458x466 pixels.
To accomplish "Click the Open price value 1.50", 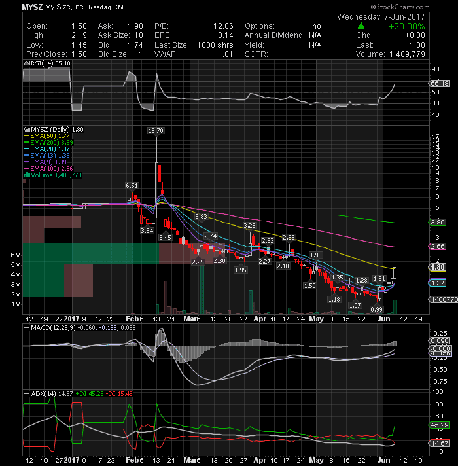I will click(x=79, y=26).
